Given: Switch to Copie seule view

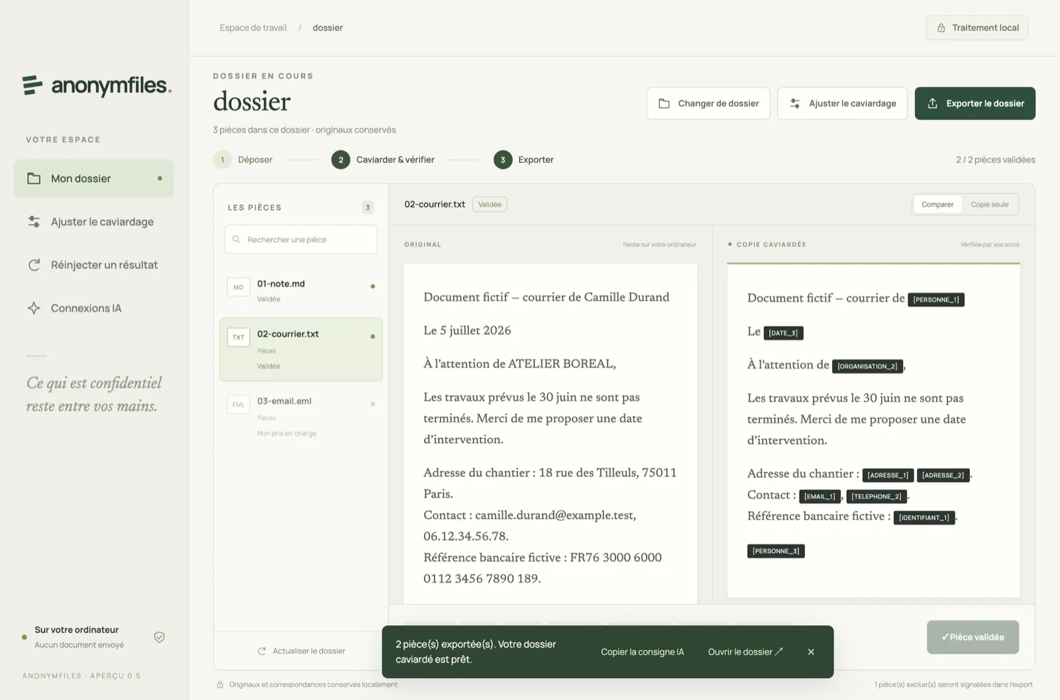Looking at the screenshot, I should (x=990, y=205).
